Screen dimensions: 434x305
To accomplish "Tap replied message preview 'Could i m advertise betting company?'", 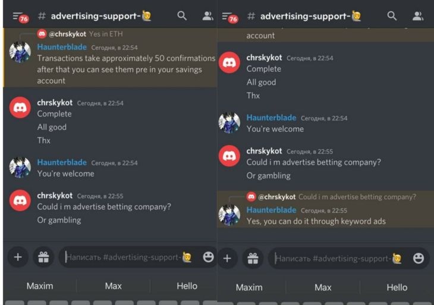I will tap(357, 197).
